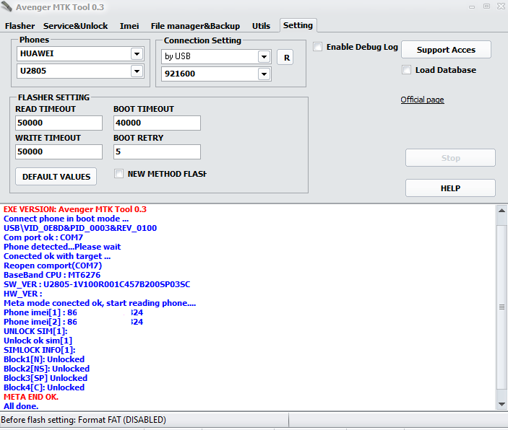Screen dimensions: 508x430
Task: Click 'All done.' log line
Action: tap(21, 406)
